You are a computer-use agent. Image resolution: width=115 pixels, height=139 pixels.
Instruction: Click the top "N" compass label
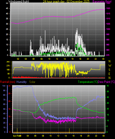110,61
